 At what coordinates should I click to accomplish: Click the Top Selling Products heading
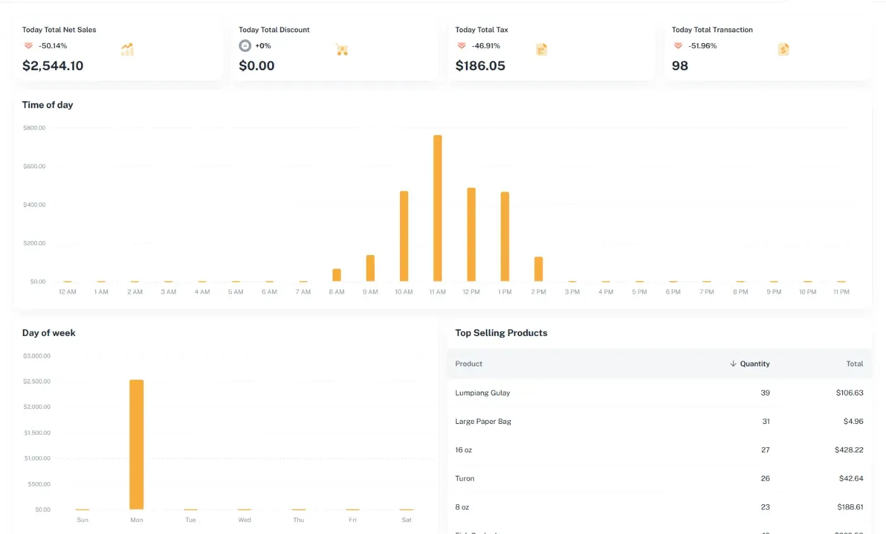501,333
